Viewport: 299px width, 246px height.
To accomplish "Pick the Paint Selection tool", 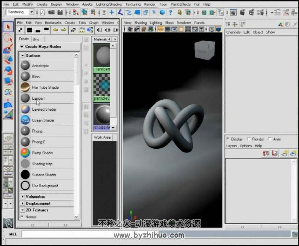I will click(8, 49).
